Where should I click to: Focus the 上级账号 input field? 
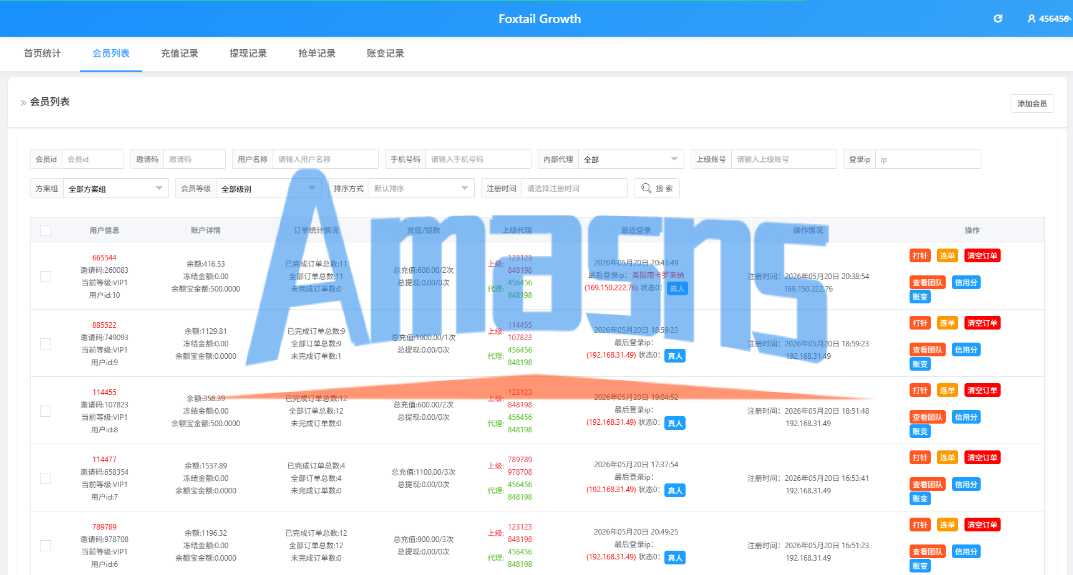pyautogui.click(x=784, y=159)
